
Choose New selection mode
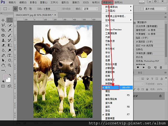pos(15,9)
